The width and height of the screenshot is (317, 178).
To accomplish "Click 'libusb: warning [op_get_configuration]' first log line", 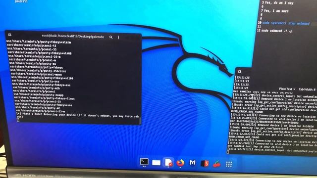I will [x=274, y=102].
